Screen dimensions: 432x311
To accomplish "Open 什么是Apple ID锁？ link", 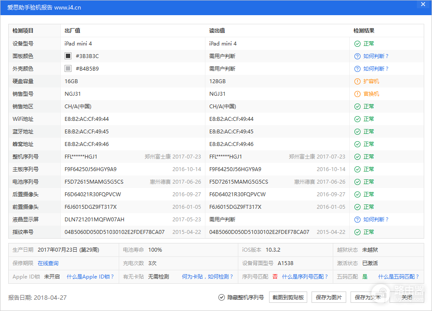I will point(91,277).
